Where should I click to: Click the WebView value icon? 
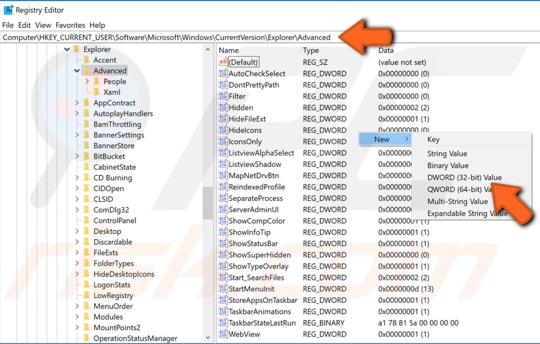223,334
